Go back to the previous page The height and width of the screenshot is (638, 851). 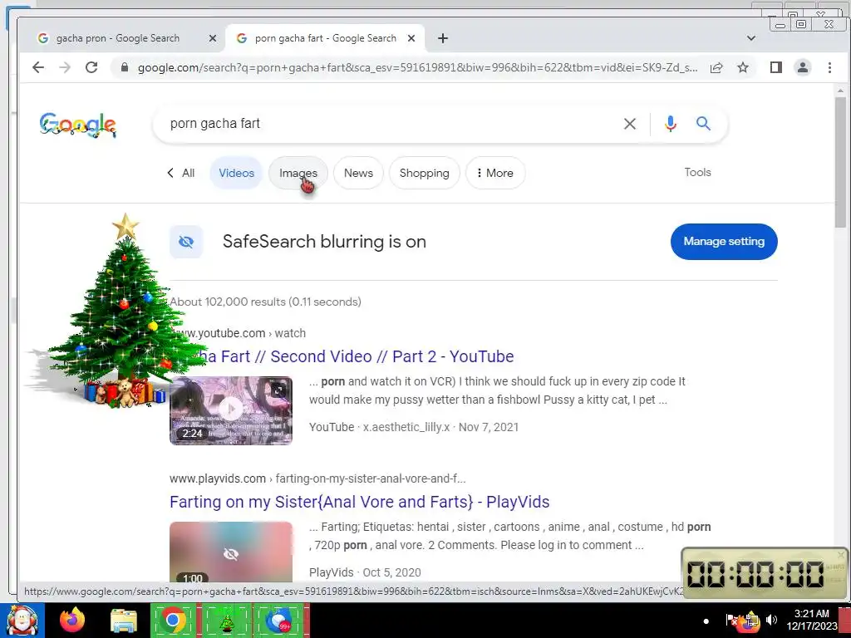tap(38, 67)
